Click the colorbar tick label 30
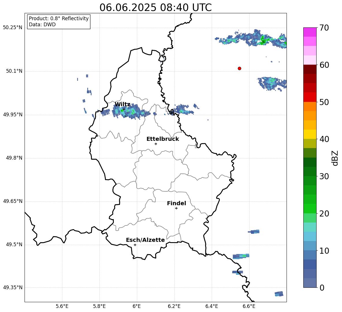Image resolution: width=342 pixels, height=312 pixels. (324, 176)
